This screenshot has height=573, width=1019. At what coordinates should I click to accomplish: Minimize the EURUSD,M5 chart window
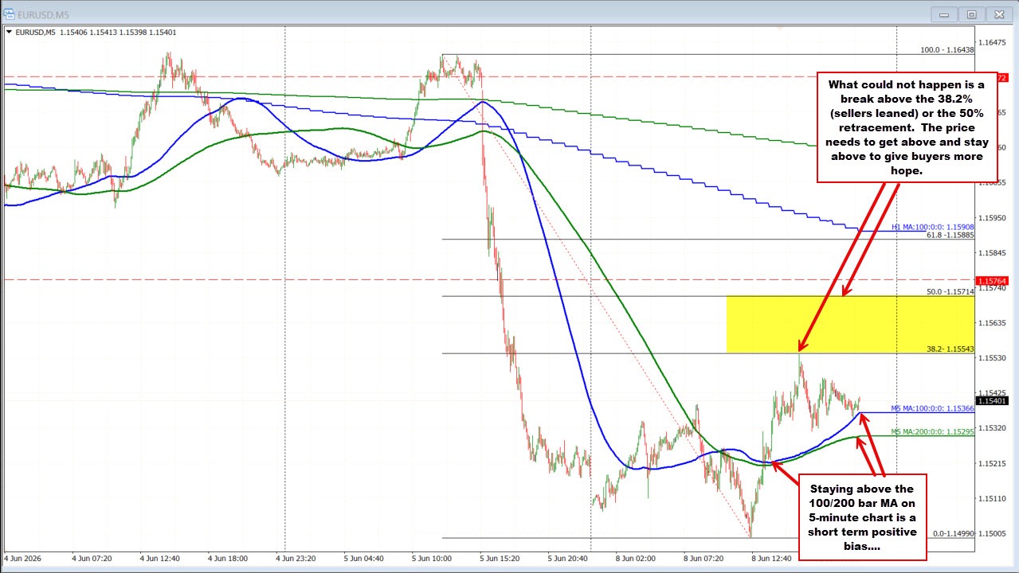pyautogui.click(x=944, y=14)
